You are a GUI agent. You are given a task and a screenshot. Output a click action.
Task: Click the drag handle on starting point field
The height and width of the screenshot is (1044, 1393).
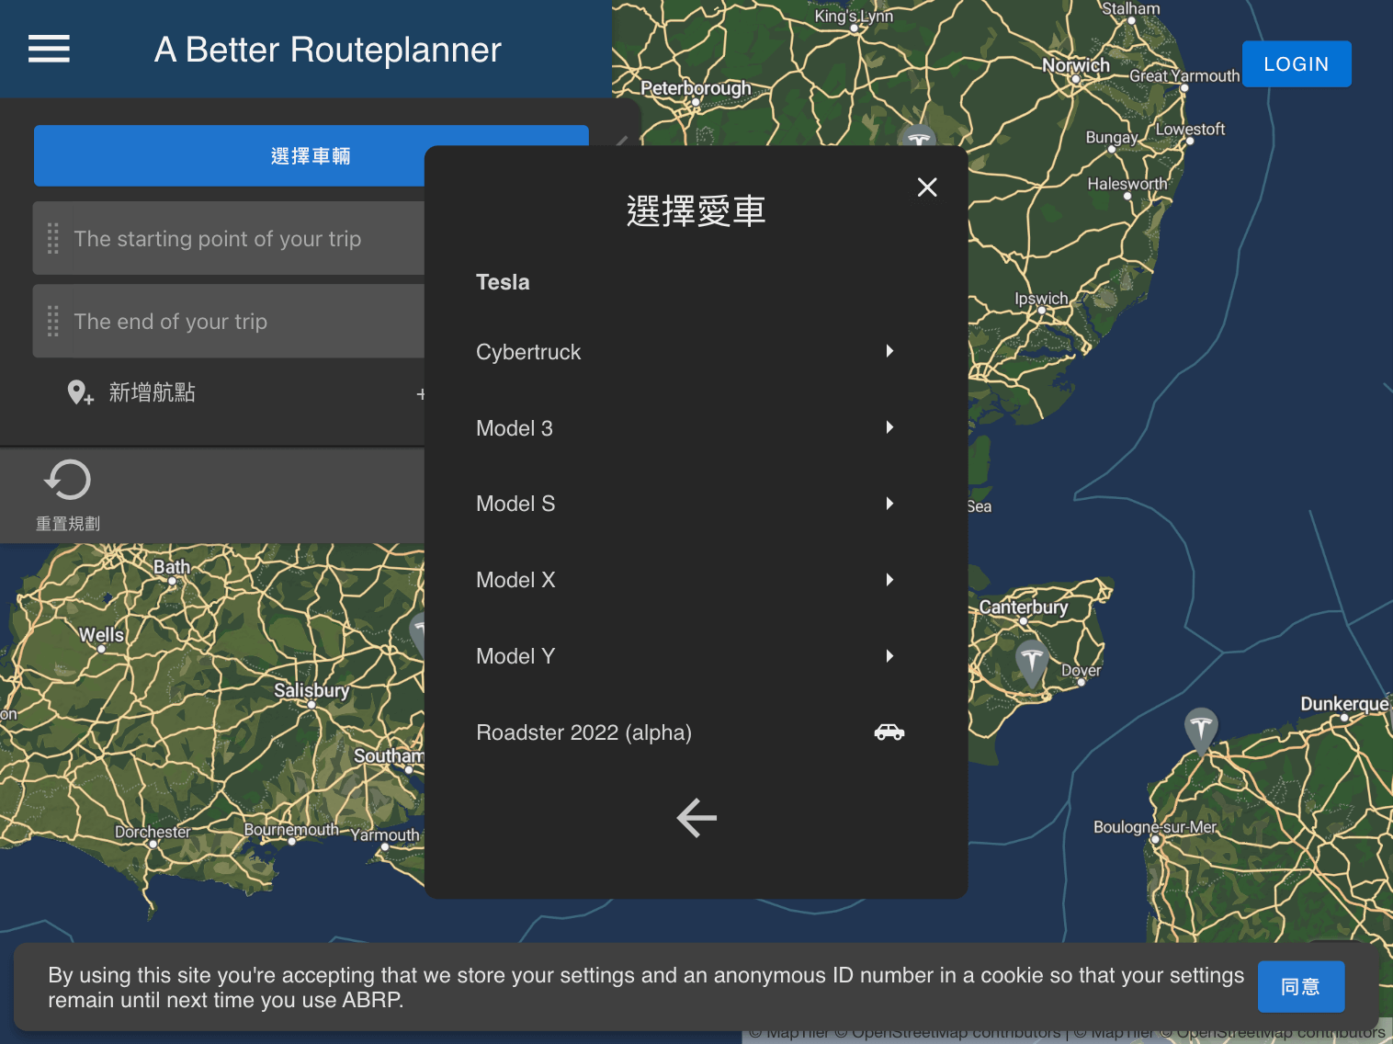(x=53, y=238)
